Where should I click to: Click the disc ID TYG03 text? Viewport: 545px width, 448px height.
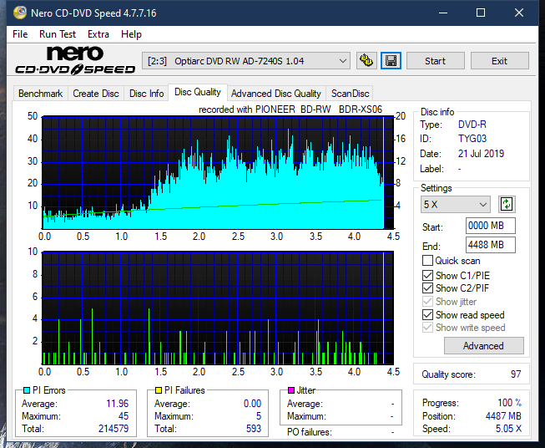pyautogui.click(x=472, y=139)
